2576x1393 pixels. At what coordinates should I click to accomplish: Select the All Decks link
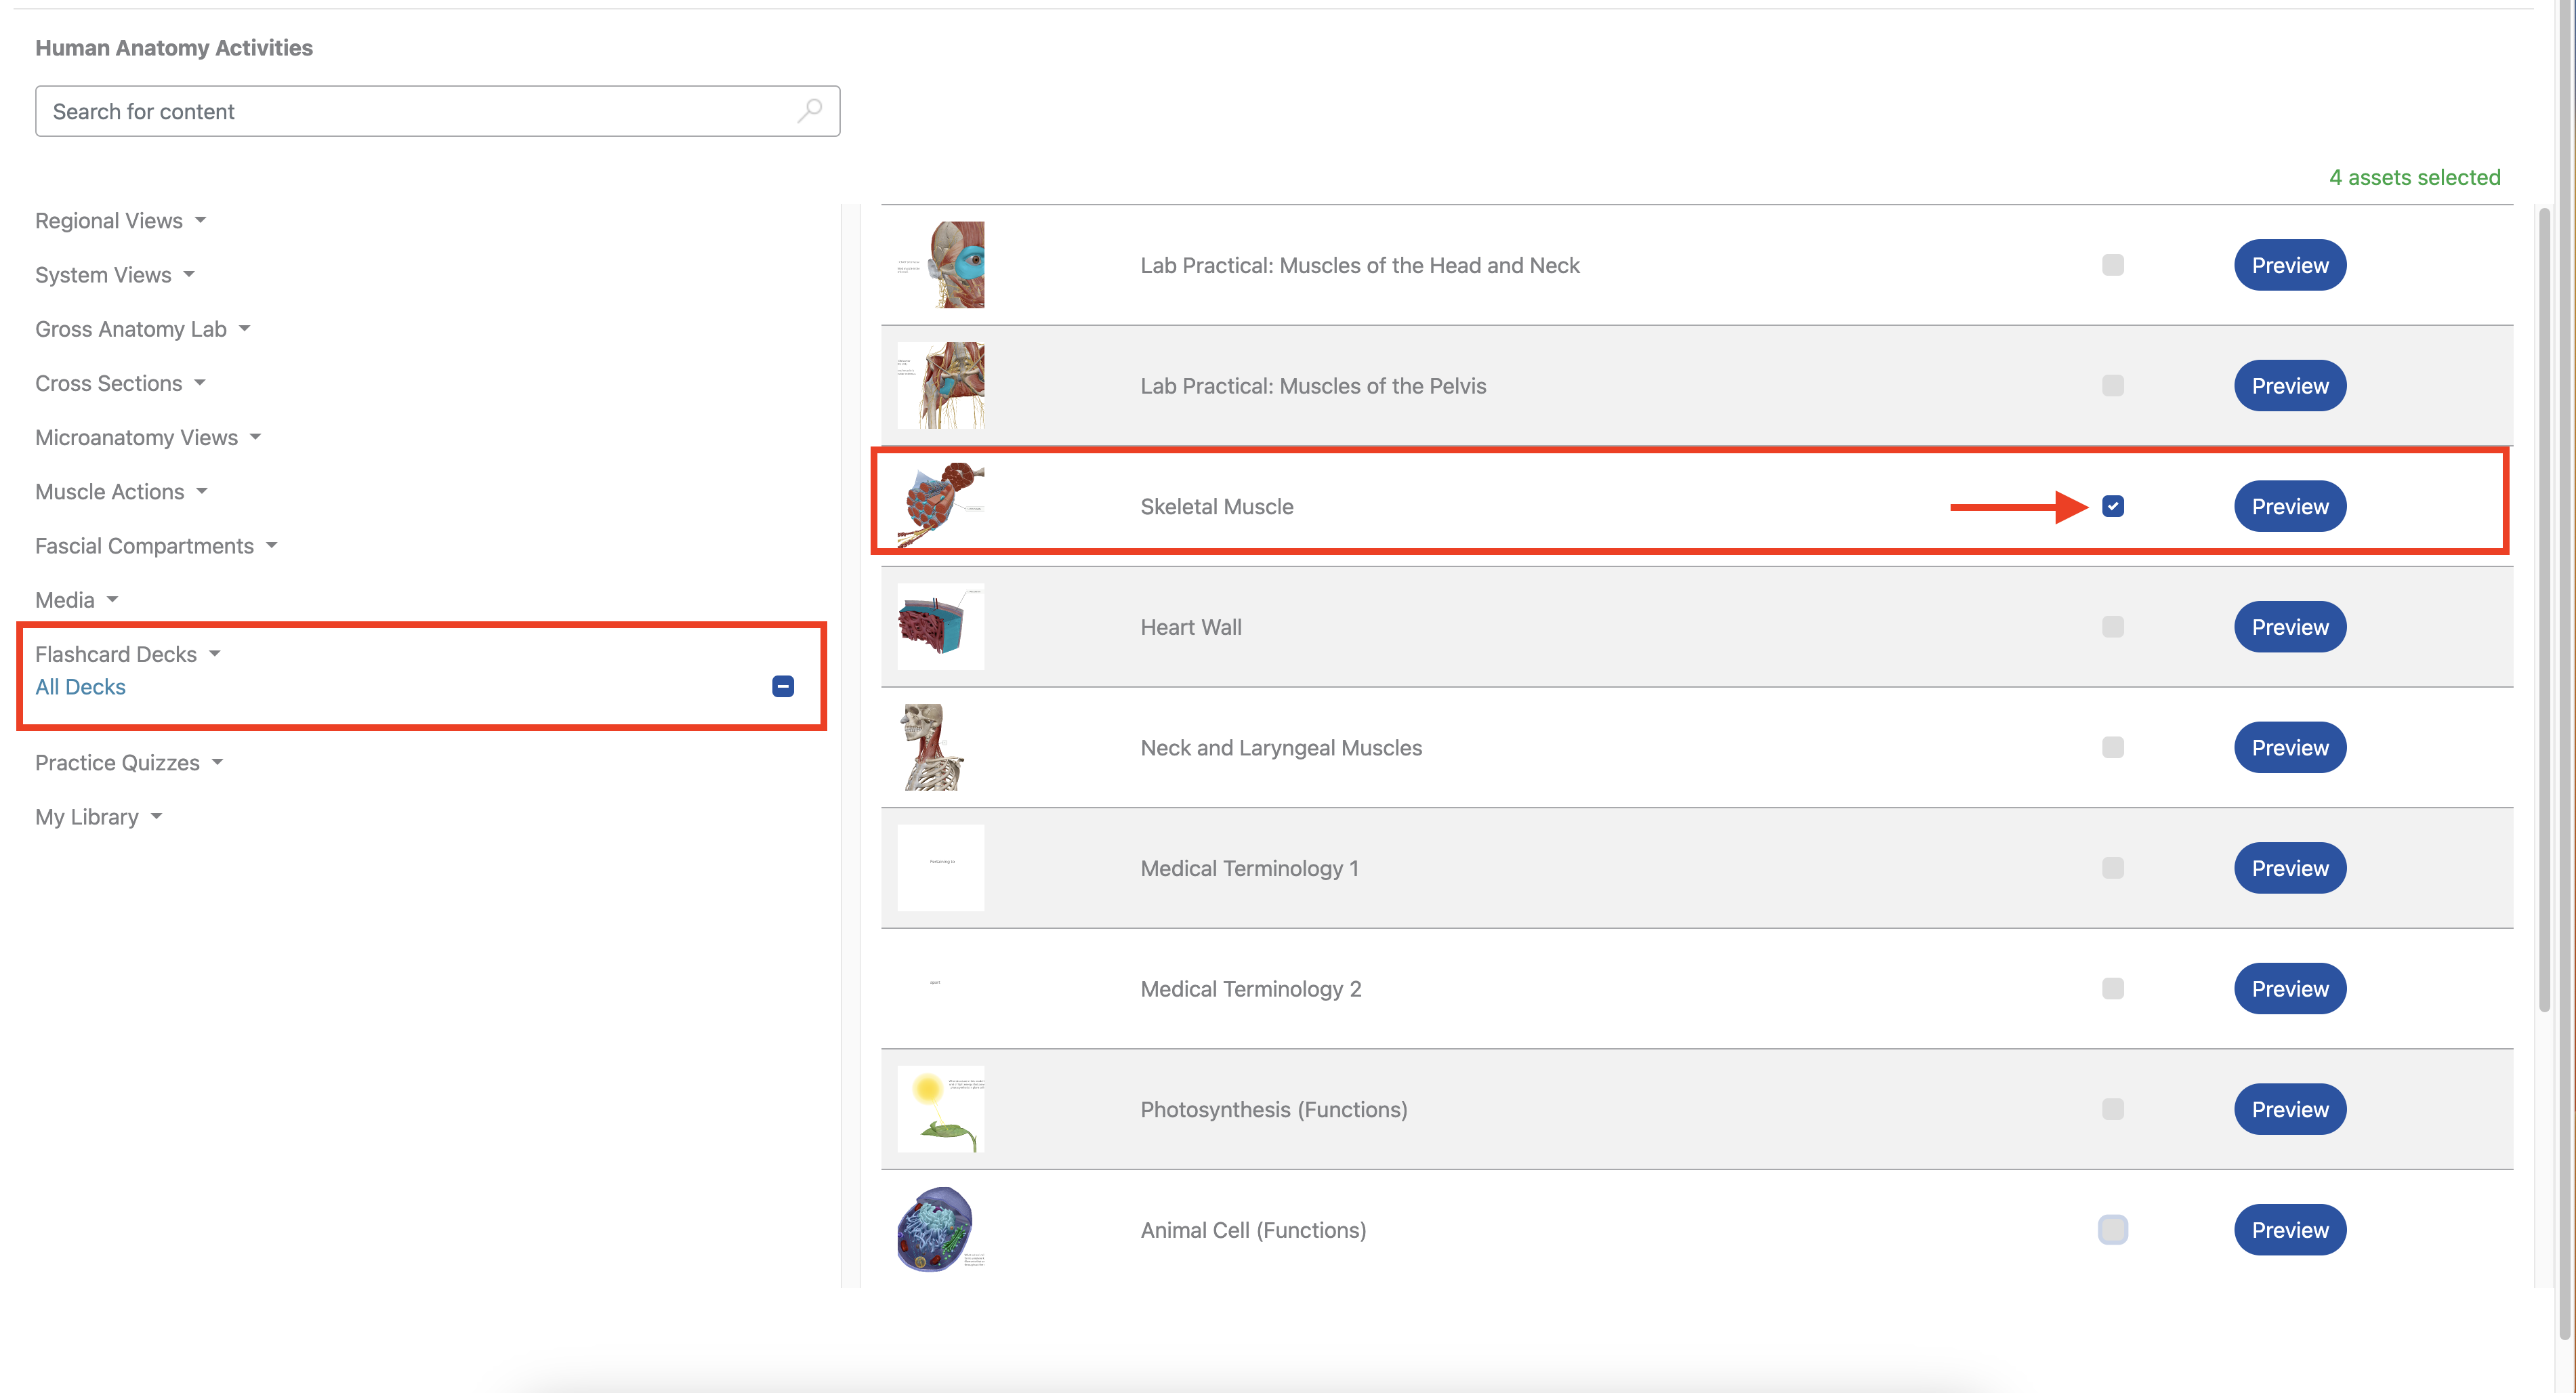pyautogui.click(x=80, y=687)
